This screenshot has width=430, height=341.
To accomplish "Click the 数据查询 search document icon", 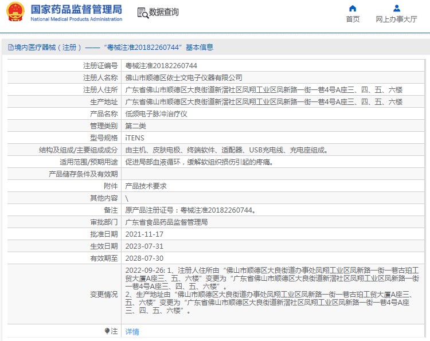I will click(142, 12).
